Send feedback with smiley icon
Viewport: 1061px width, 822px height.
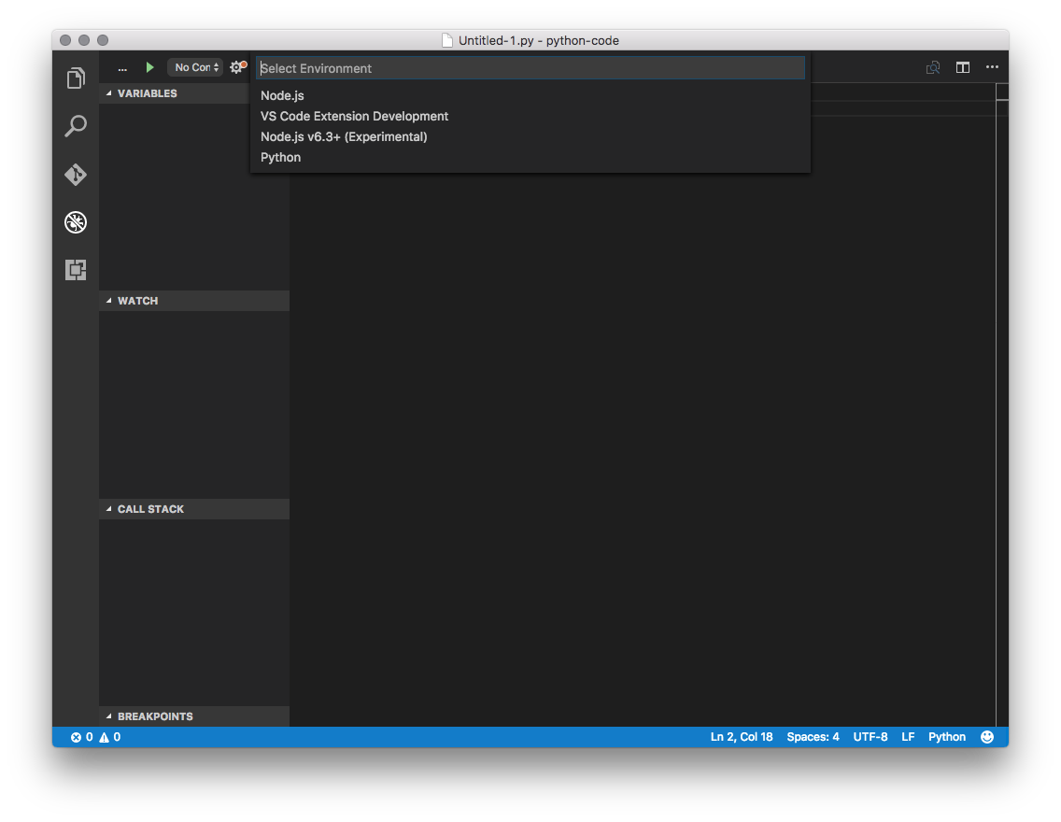987,737
